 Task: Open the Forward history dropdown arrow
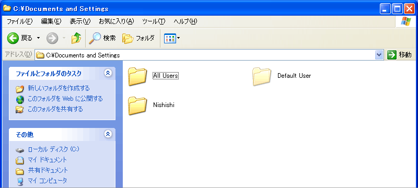pyautogui.click(x=64, y=38)
